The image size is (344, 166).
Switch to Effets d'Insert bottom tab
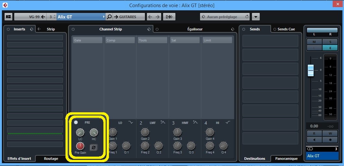[19, 159]
